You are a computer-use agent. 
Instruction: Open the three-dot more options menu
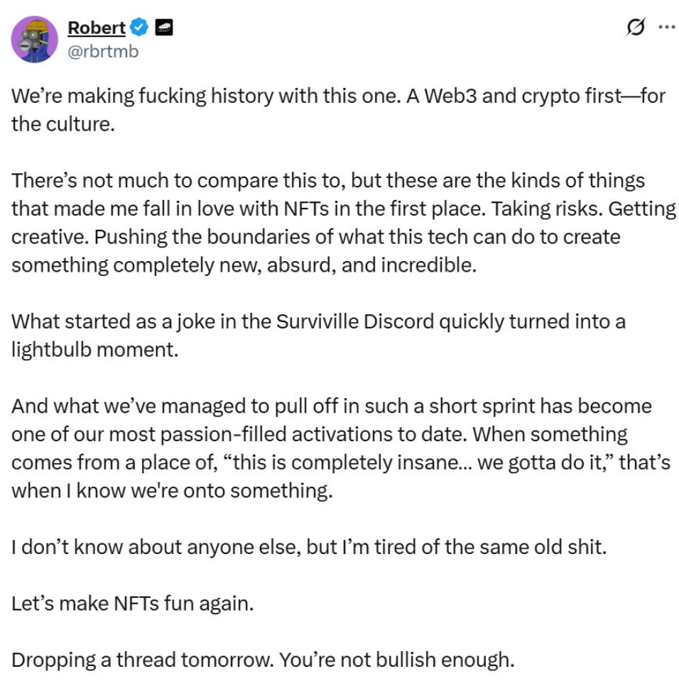pos(666,28)
